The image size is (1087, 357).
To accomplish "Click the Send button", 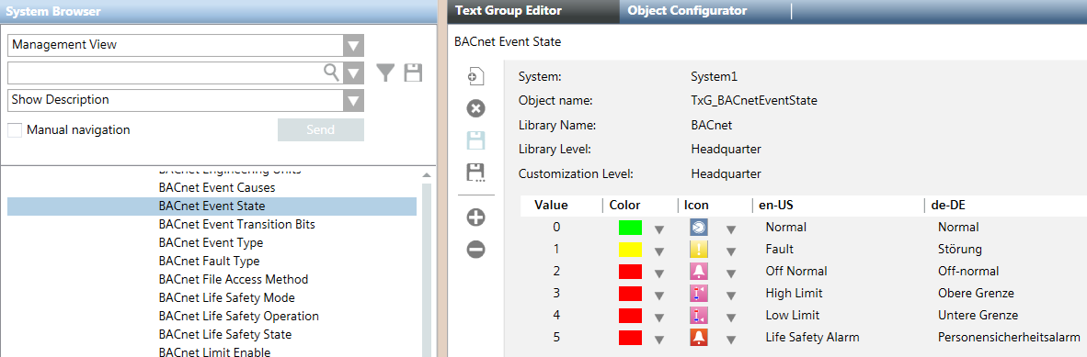I will pos(321,130).
